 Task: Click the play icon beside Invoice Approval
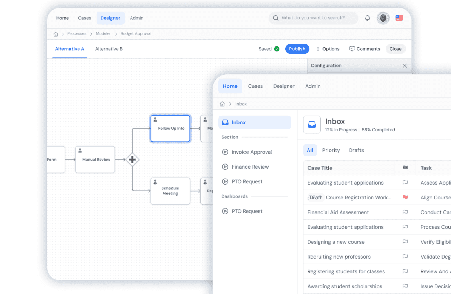pos(225,152)
